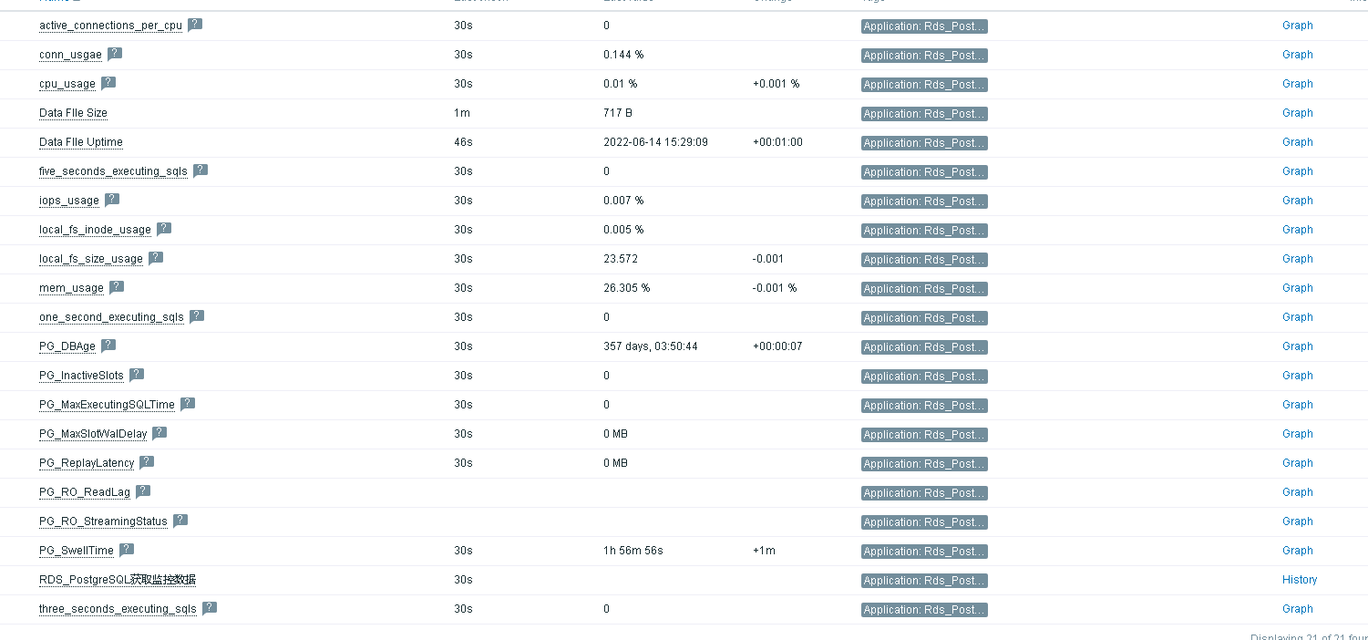Click the Data File Size item name
Image resolution: width=1368 pixels, height=640 pixels.
coord(73,113)
